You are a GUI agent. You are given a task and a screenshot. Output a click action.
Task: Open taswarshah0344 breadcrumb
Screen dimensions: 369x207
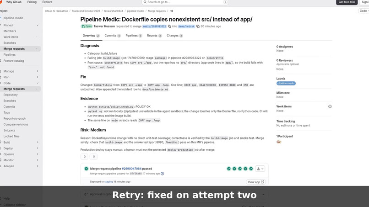[x=114, y=11]
